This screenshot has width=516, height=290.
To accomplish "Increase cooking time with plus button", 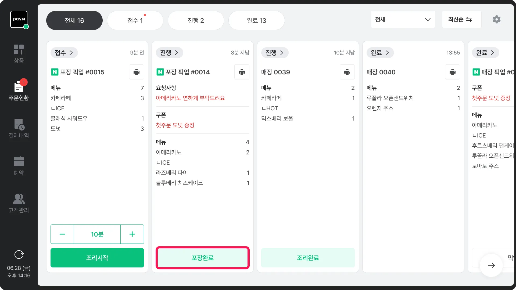I will 132,234.
